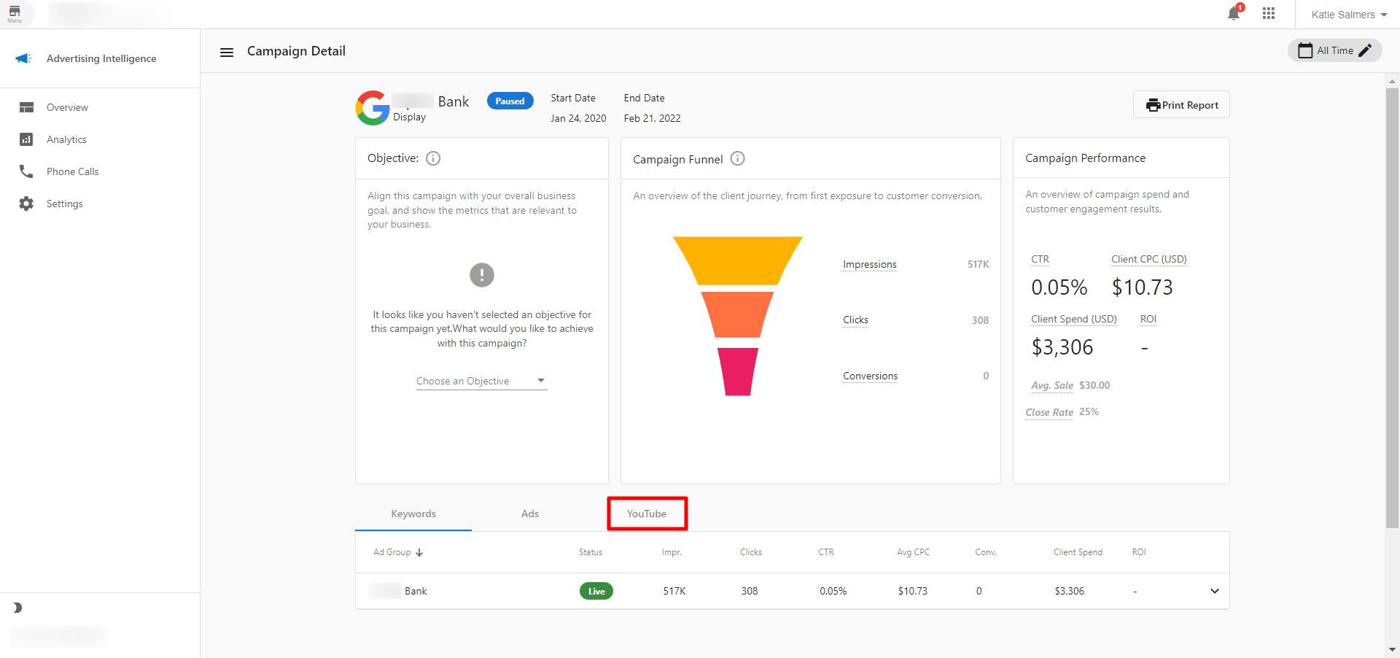
Task: Click the Advertising Intelligence megaphone icon
Action: point(23,58)
